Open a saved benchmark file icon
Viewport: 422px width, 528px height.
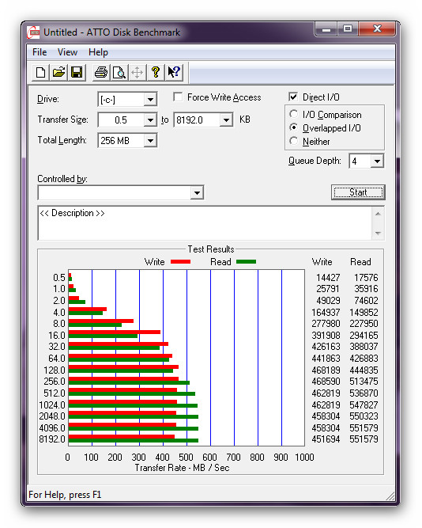pos(58,72)
